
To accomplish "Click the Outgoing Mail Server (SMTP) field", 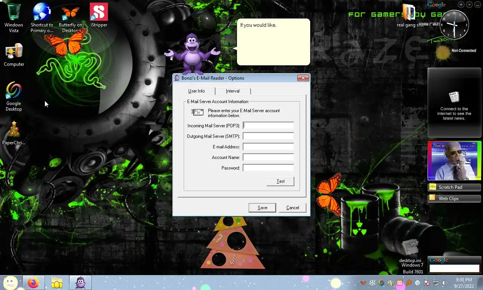I will click(268, 136).
